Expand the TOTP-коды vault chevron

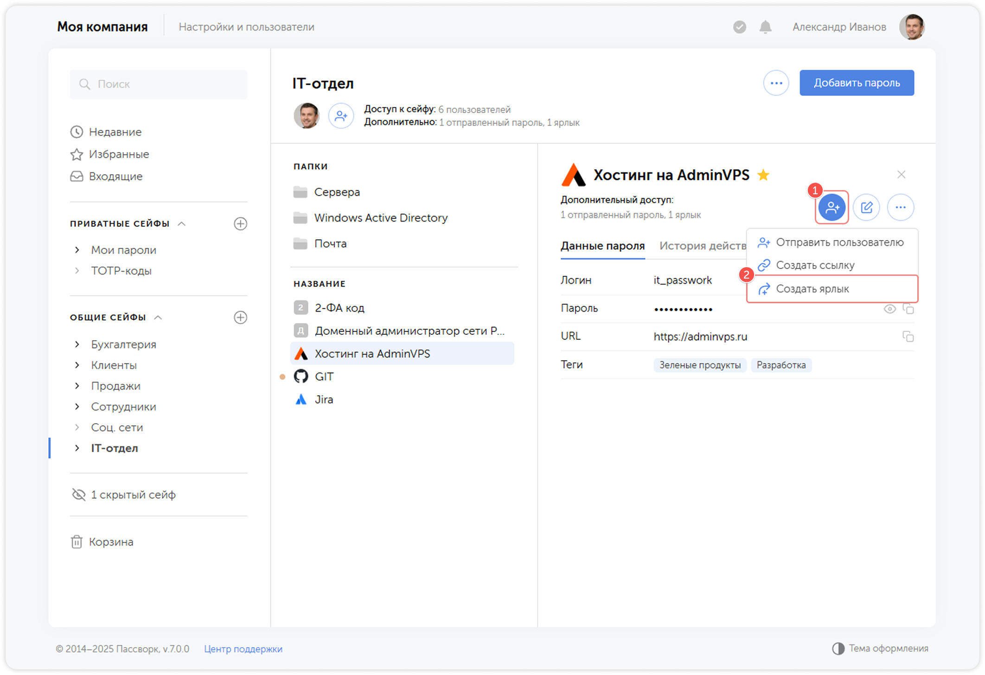point(77,271)
